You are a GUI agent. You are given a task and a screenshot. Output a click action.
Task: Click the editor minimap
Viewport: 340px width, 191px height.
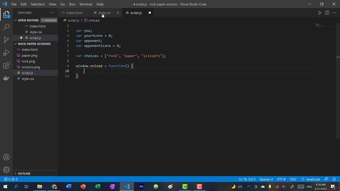click(x=325, y=25)
